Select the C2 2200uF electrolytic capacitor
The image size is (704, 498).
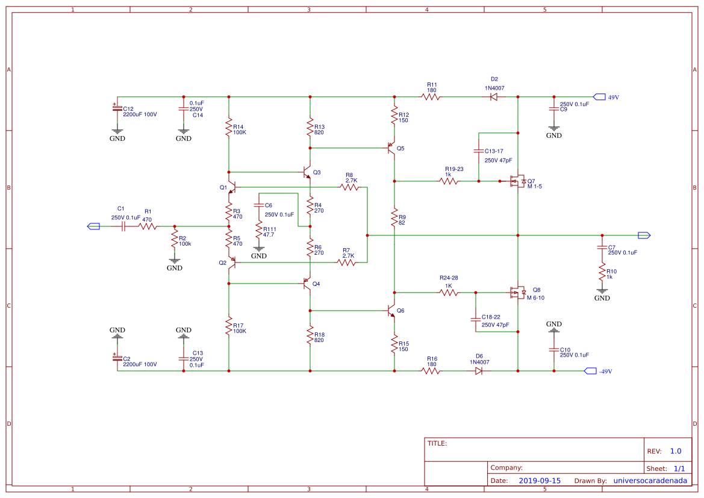tap(117, 358)
